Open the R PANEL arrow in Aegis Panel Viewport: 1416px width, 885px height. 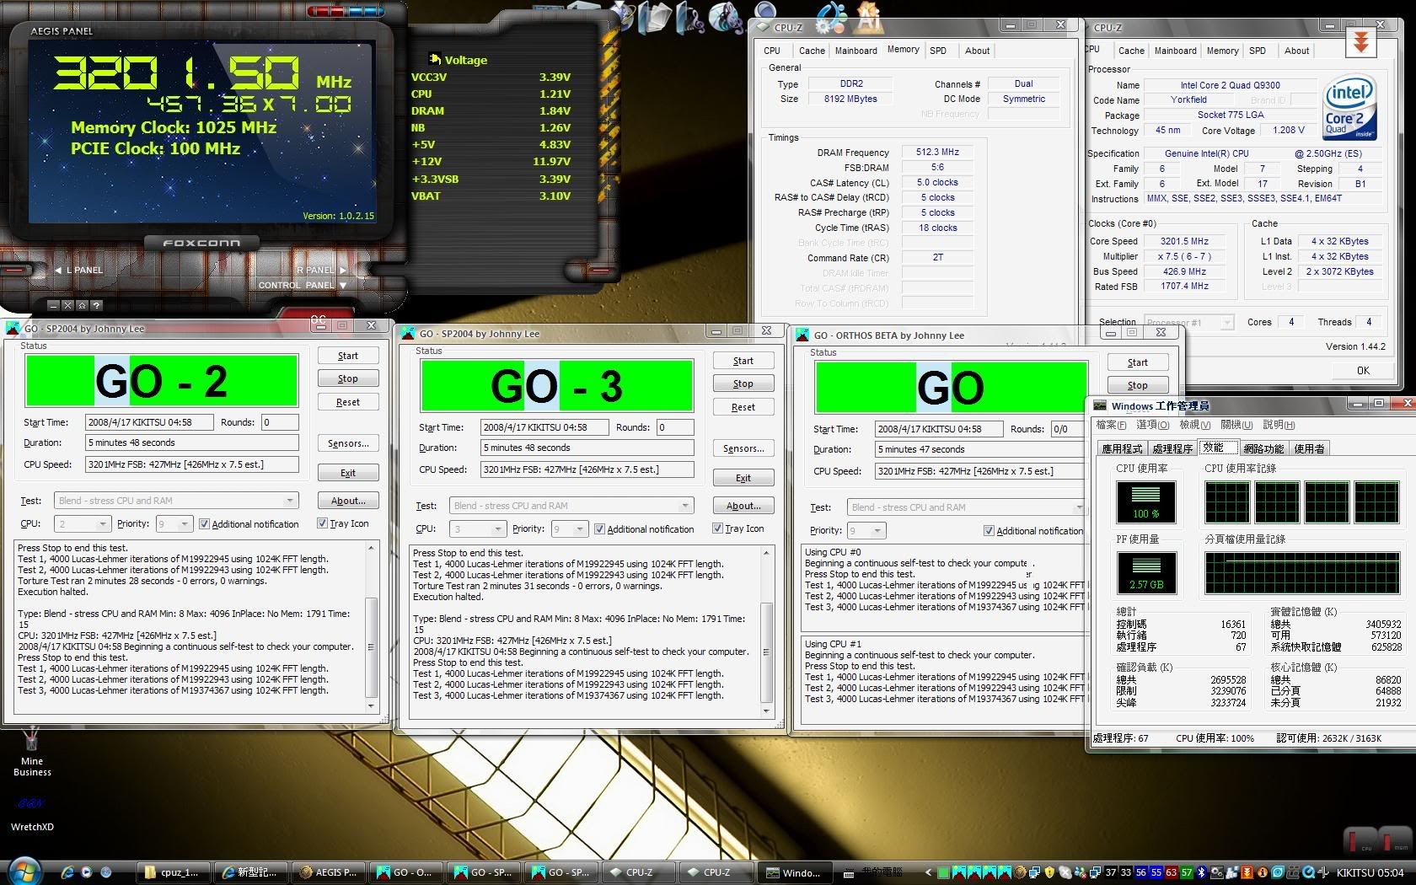click(x=342, y=270)
